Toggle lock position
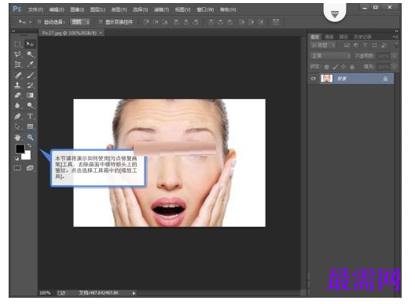415x304 pixels. tap(343, 67)
